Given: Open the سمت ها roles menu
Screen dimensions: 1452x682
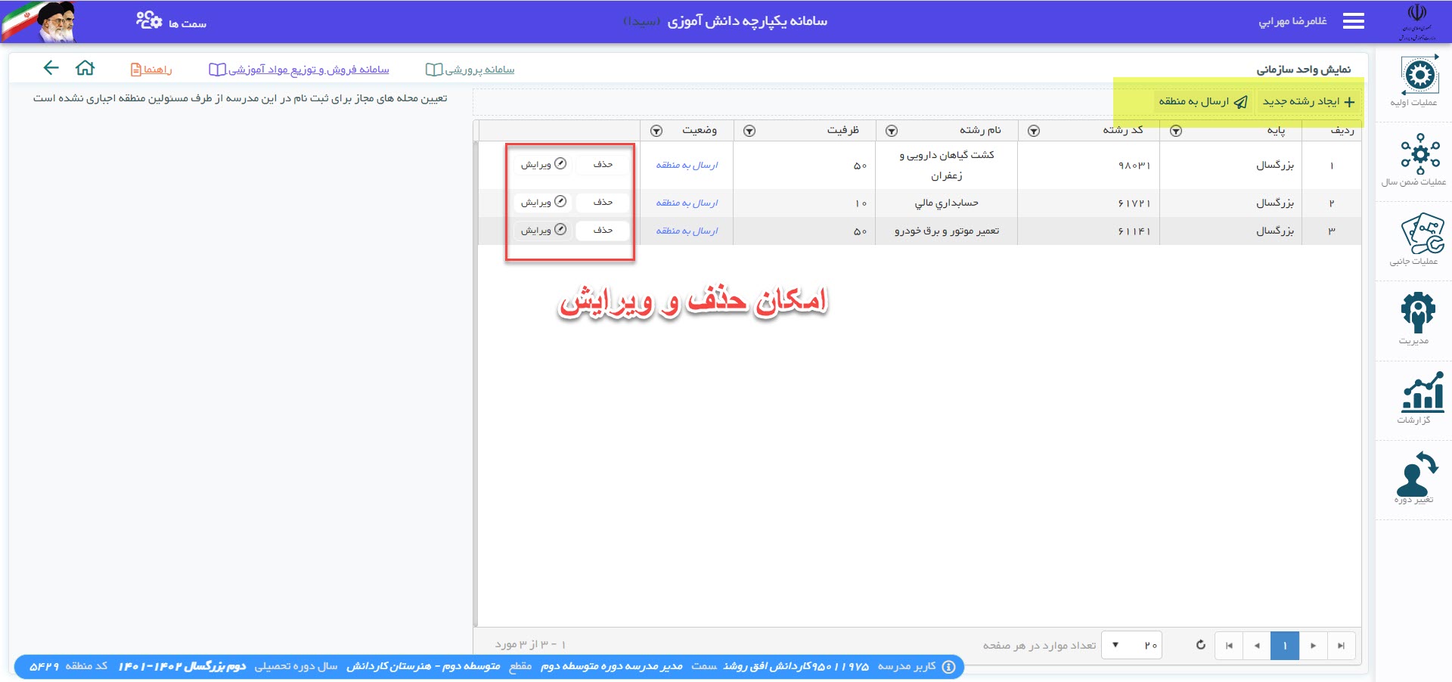Looking at the screenshot, I should point(172,22).
